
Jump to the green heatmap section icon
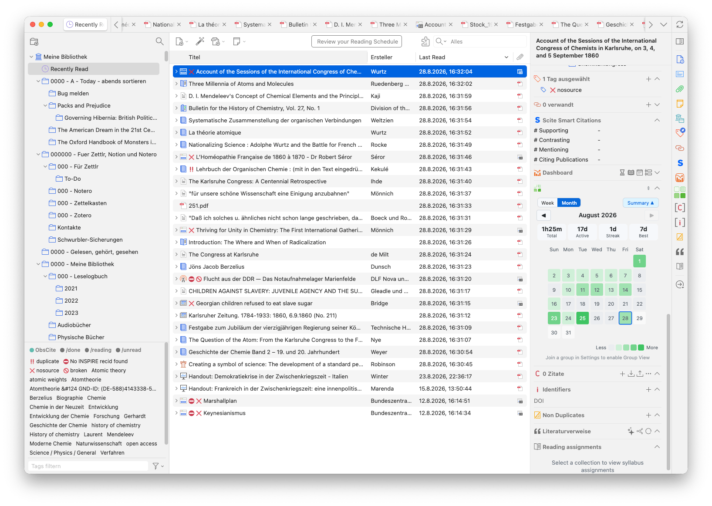click(680, 192)
